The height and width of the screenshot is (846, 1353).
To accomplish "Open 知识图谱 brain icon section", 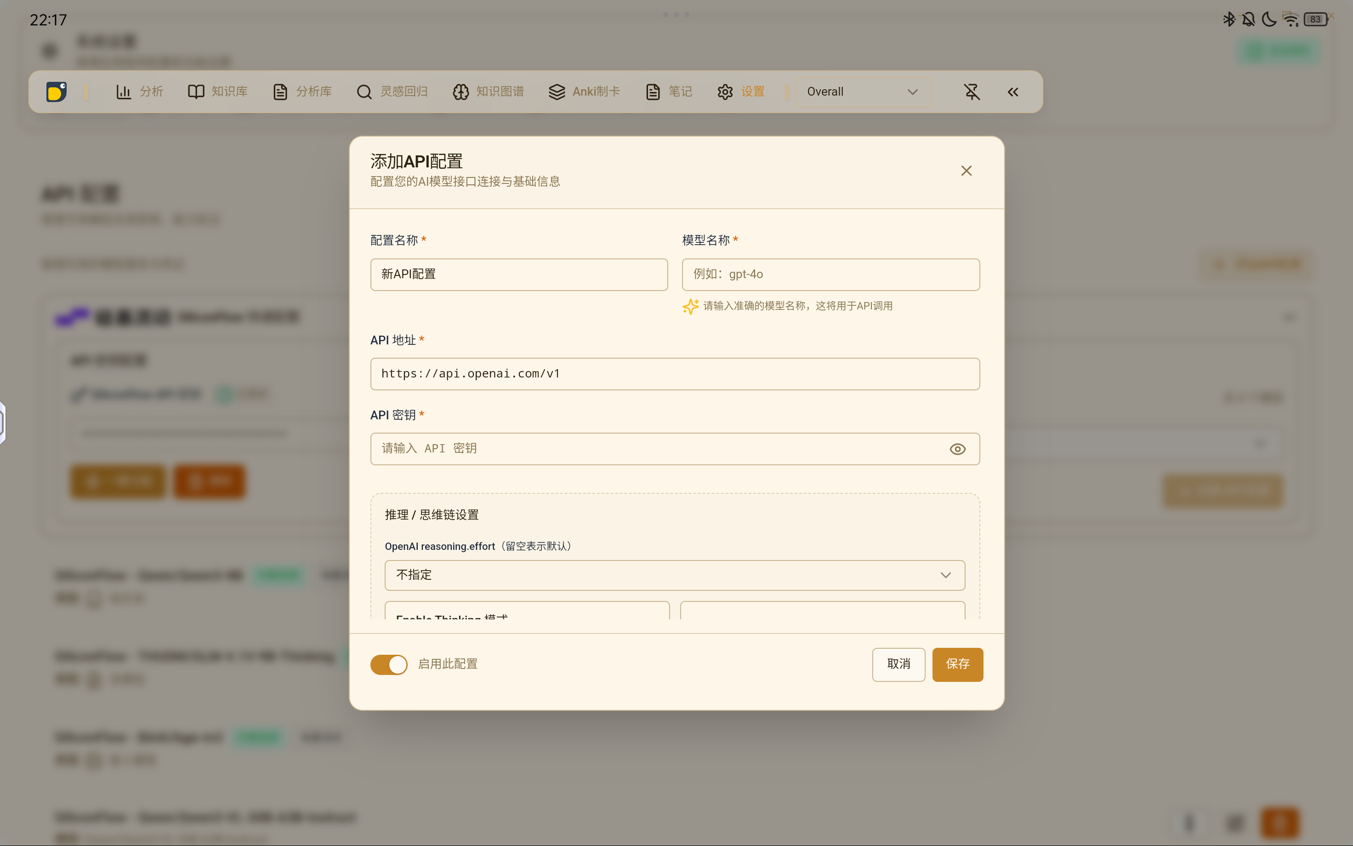I will tap(488, 92).
